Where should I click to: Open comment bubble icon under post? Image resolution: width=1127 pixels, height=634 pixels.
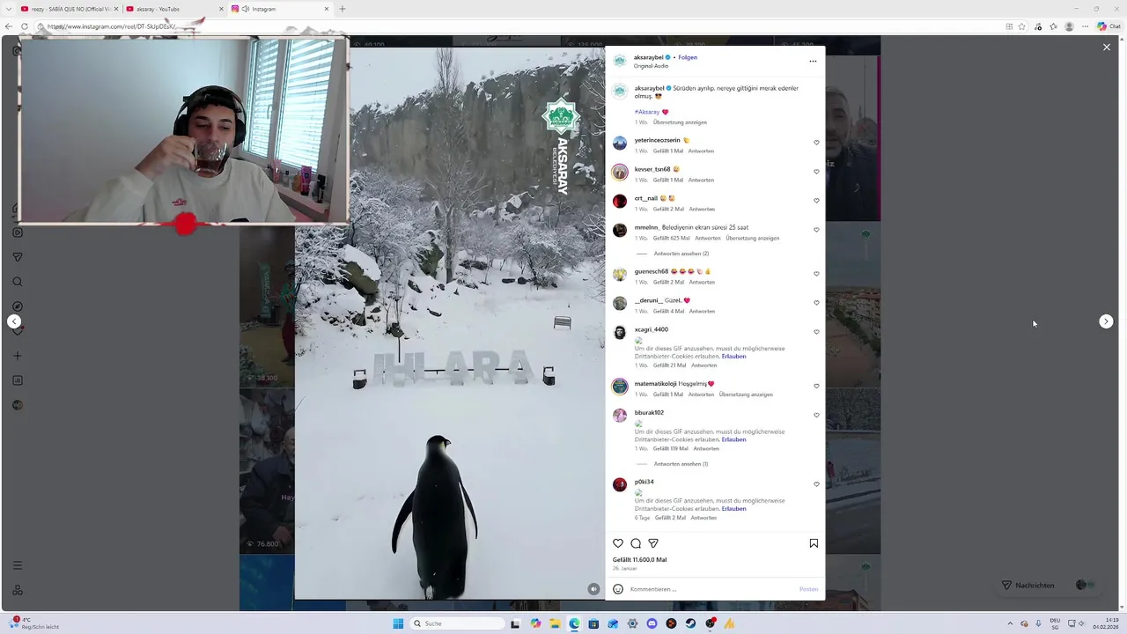coord(636,543)
